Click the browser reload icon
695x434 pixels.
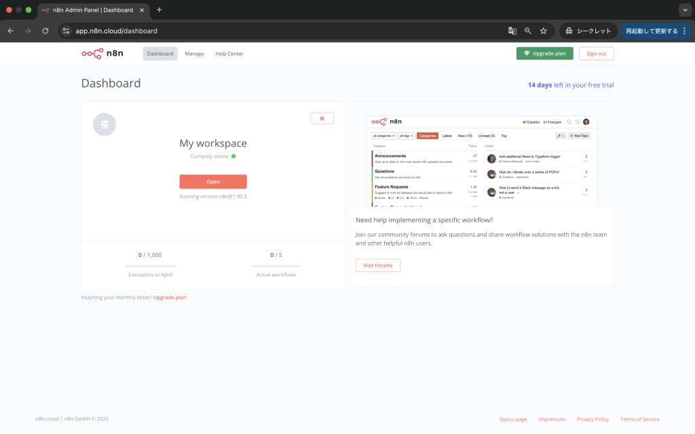click(45, 31)
